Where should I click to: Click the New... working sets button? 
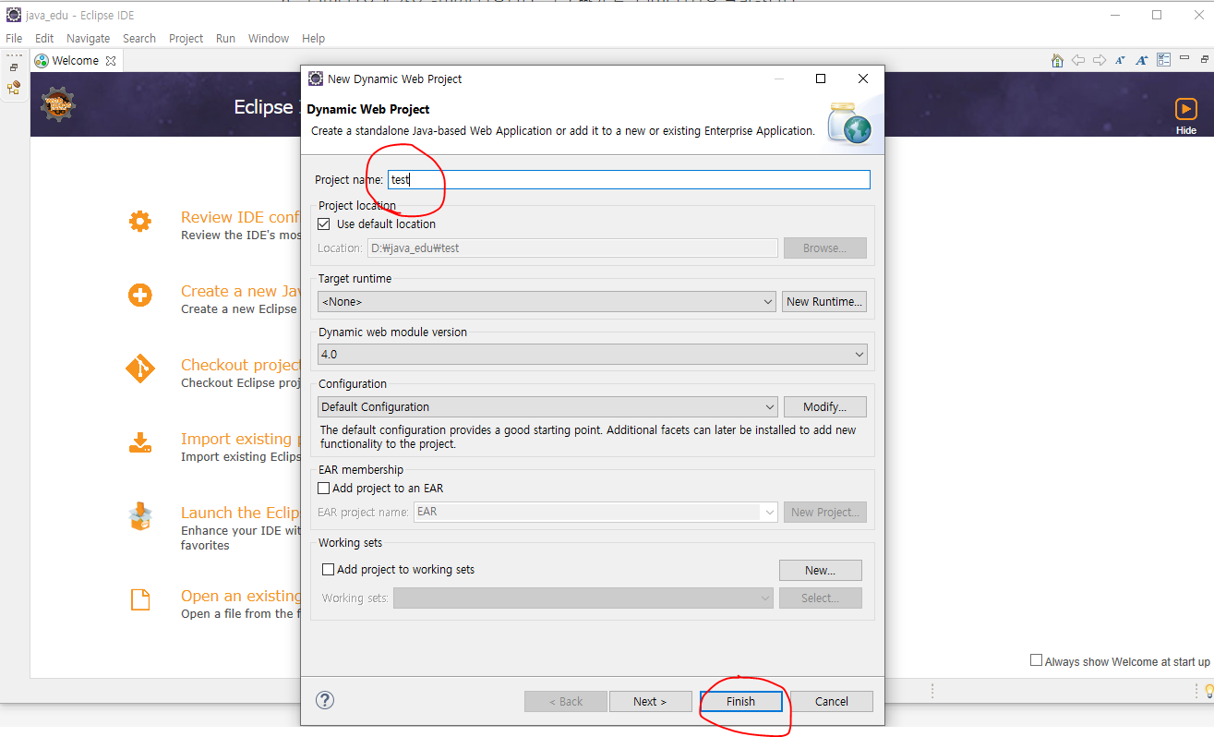tap(821, 570)
